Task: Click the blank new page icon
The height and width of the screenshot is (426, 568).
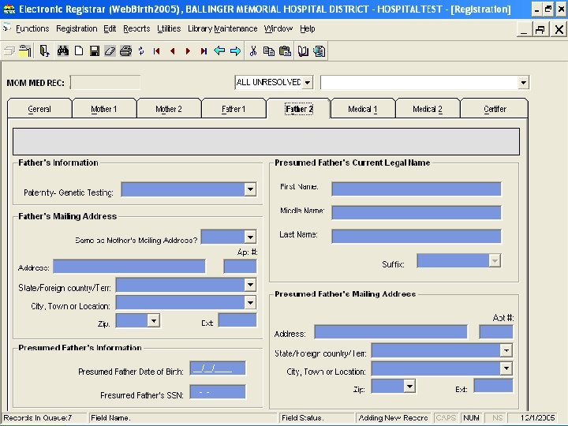Action: tap(79, 51)
